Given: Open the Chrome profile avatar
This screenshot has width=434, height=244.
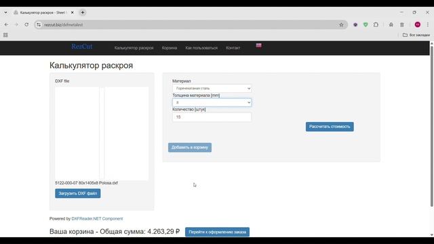Looking at the screenshot, I should 418,24.
